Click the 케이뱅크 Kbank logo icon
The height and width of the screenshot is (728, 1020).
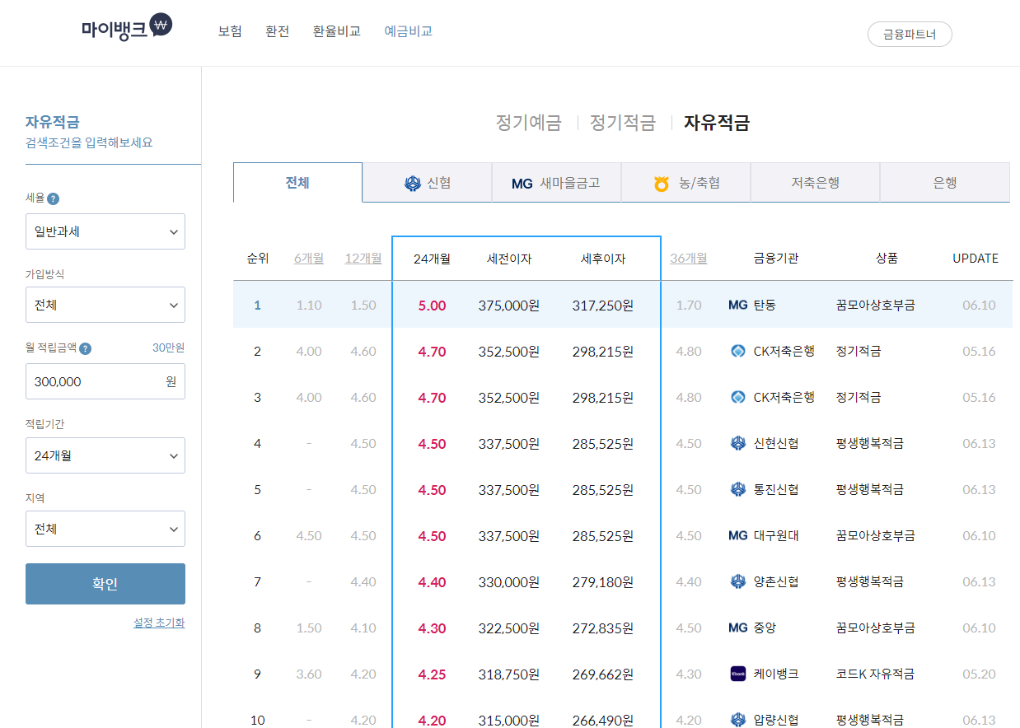tap(738, 674)
